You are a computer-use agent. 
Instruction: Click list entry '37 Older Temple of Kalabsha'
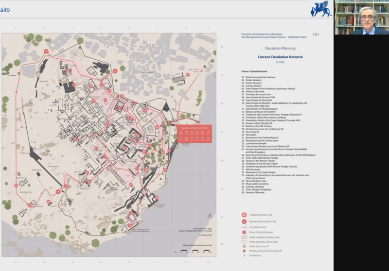[256, 189]
